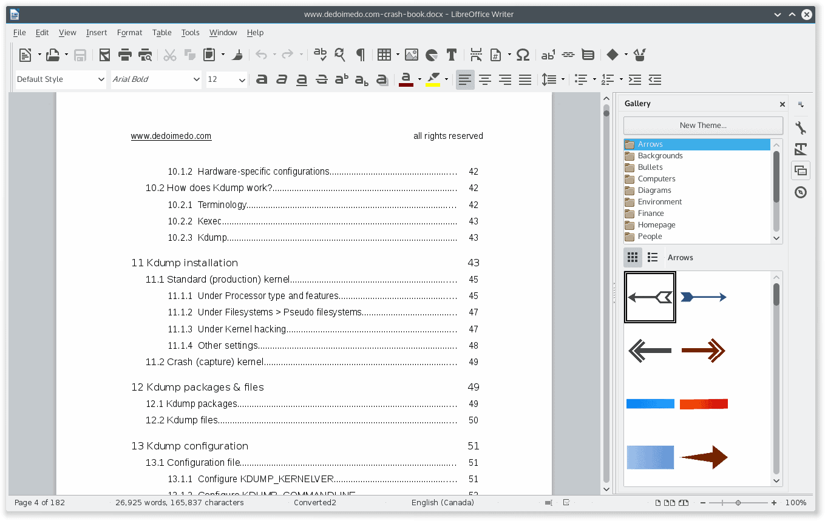Image resolution: width=825 pixels, height=521 pixels.
Task: Export directly as PDF
Action: pos(105,55)
